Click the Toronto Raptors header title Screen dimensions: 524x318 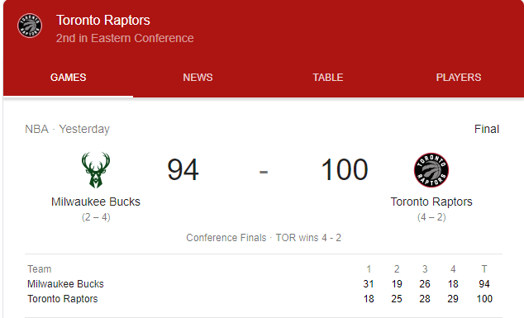click(x=103, y=21)
